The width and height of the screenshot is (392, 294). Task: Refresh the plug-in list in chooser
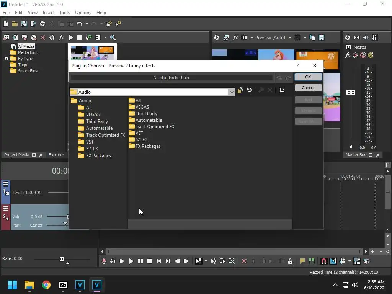coord(249,90)
